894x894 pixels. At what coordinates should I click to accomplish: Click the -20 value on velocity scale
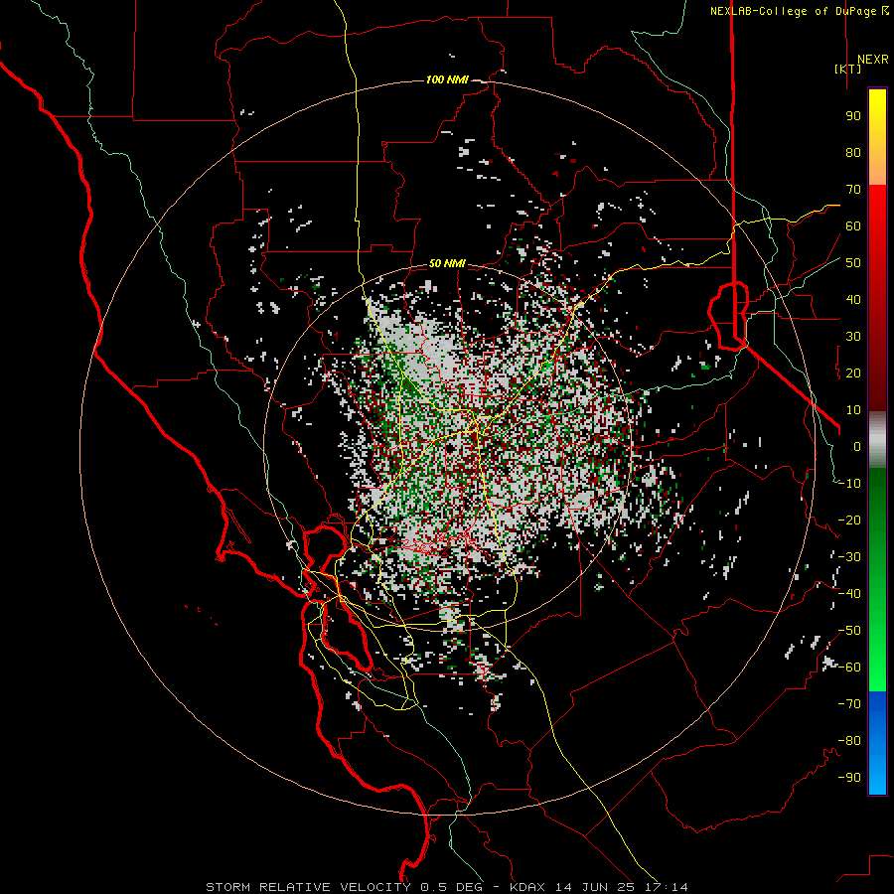(849, 521)
